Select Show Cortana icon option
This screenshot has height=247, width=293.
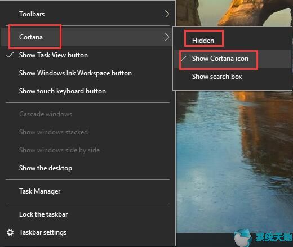233,59
